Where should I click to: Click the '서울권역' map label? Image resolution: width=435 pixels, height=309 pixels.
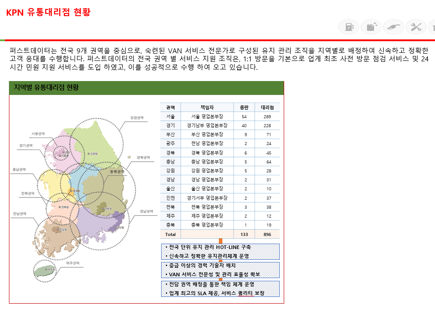click(38, 134)
